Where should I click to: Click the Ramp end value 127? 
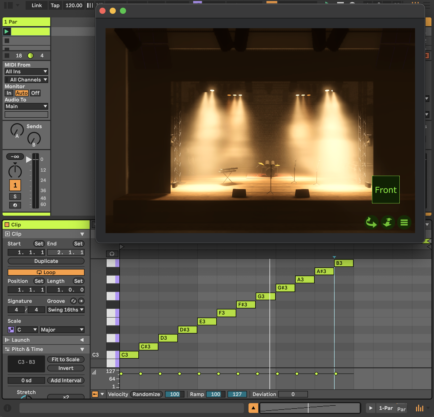coord(237,394)
